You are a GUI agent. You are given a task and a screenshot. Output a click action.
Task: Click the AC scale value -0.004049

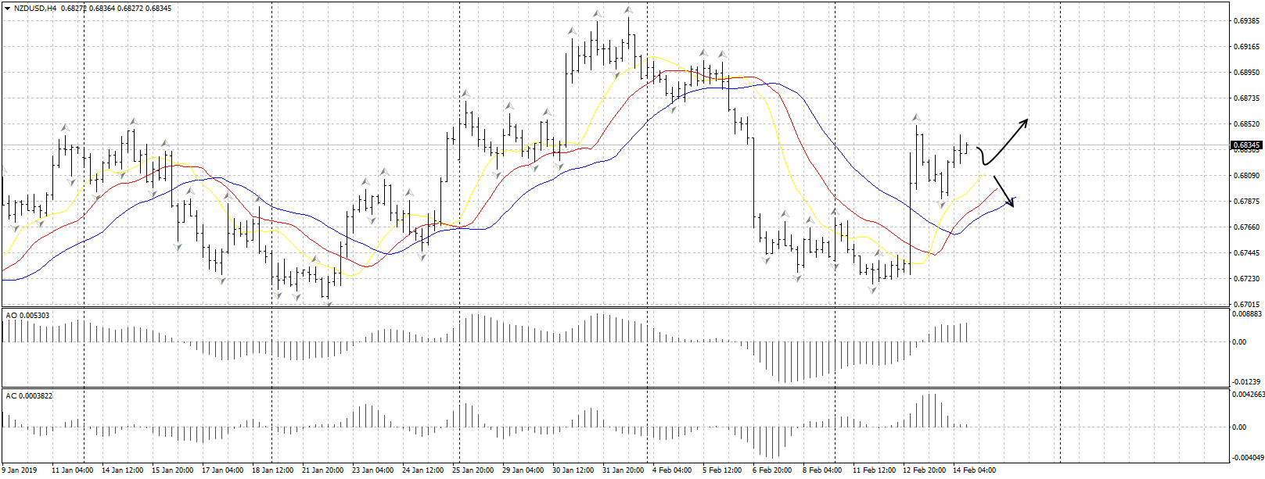[x=1246, y=458]
